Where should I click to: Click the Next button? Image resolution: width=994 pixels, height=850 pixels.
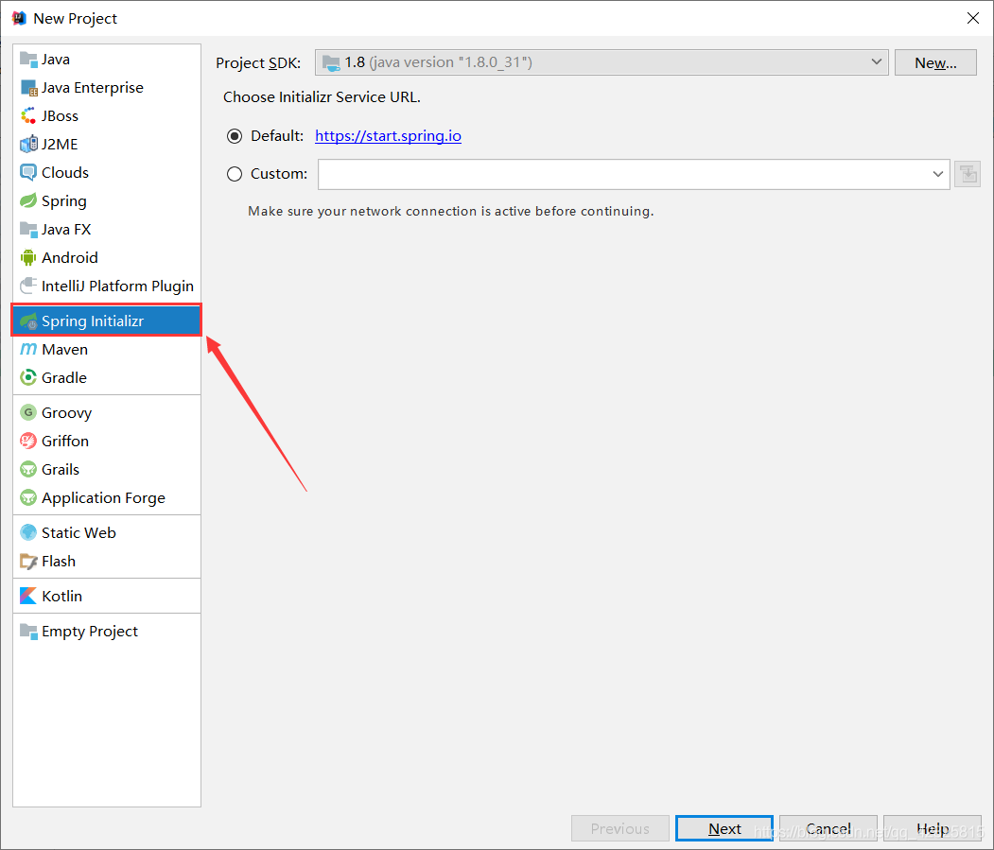tap(724, 828)
